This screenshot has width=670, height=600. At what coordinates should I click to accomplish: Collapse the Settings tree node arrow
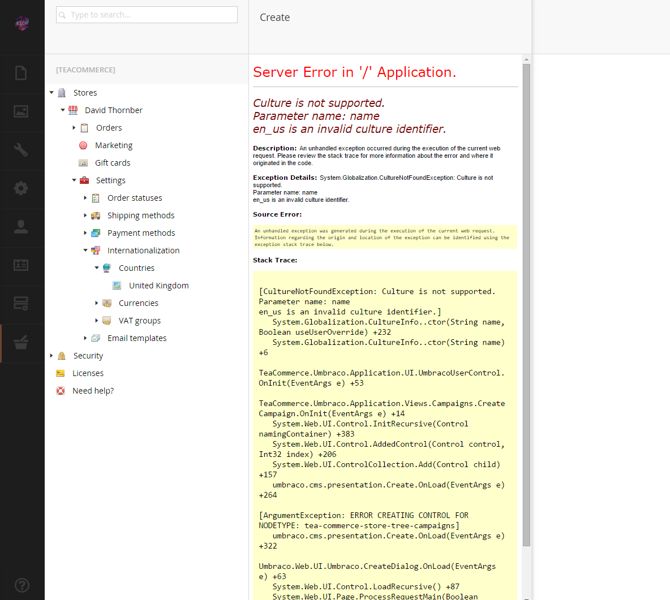pyautogui.click(x=74, y=180)
